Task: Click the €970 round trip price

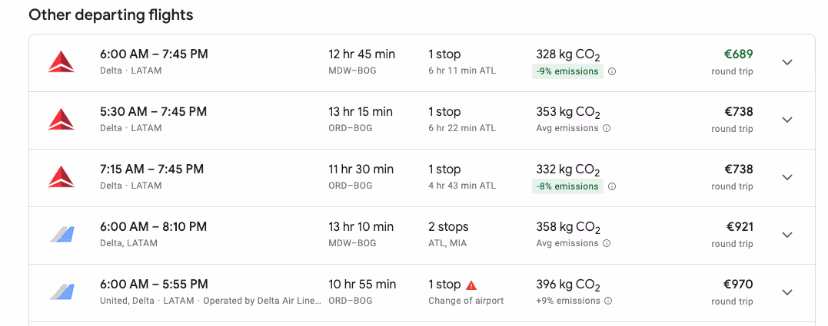Action: 738,285
